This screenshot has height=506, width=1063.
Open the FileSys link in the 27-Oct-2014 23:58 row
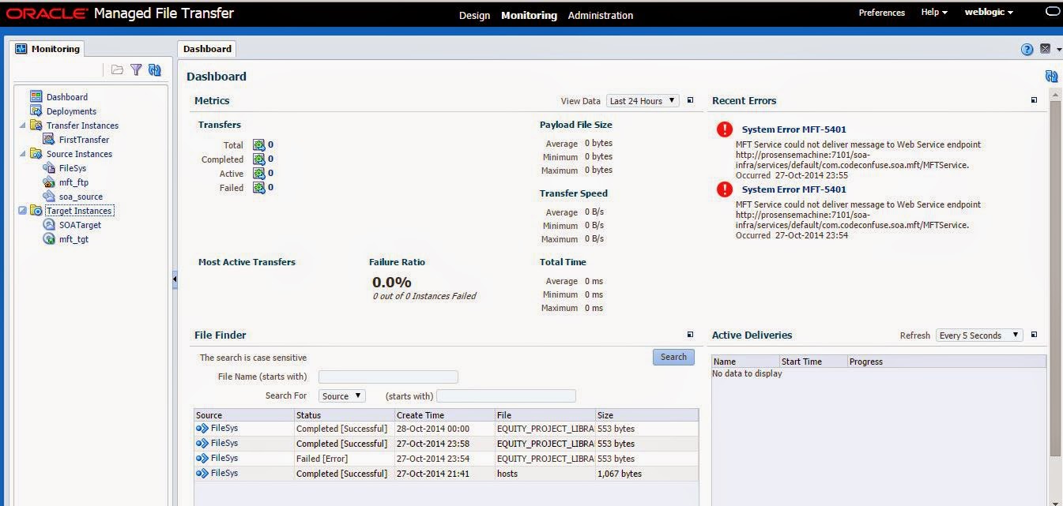(224, 443)
